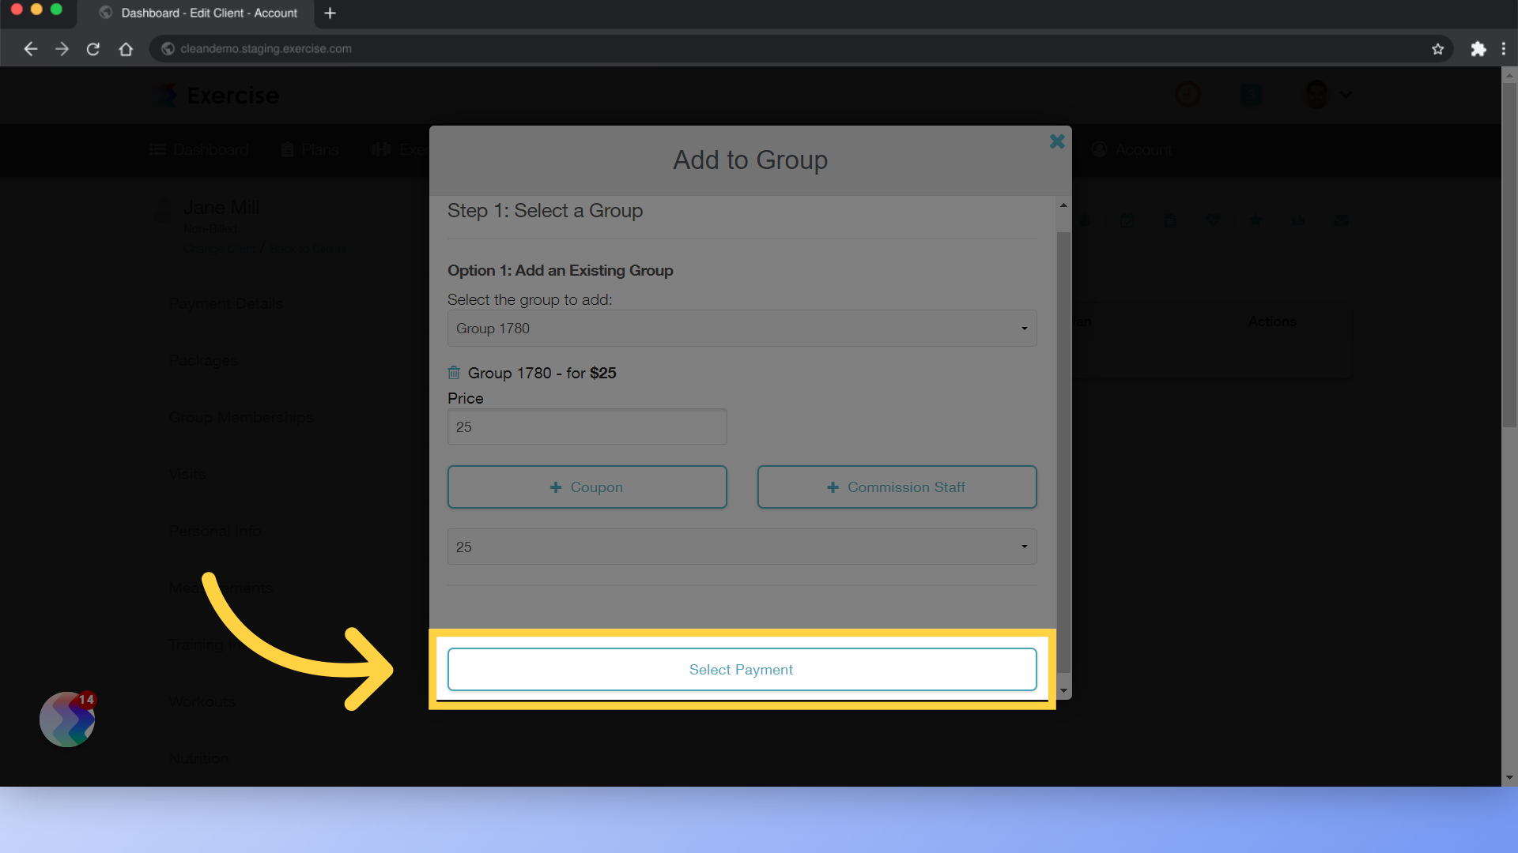Open the dropdown showing 25 below Coupon
The height and width of the screenshot is (853, 1518).
tap(742, 547)
